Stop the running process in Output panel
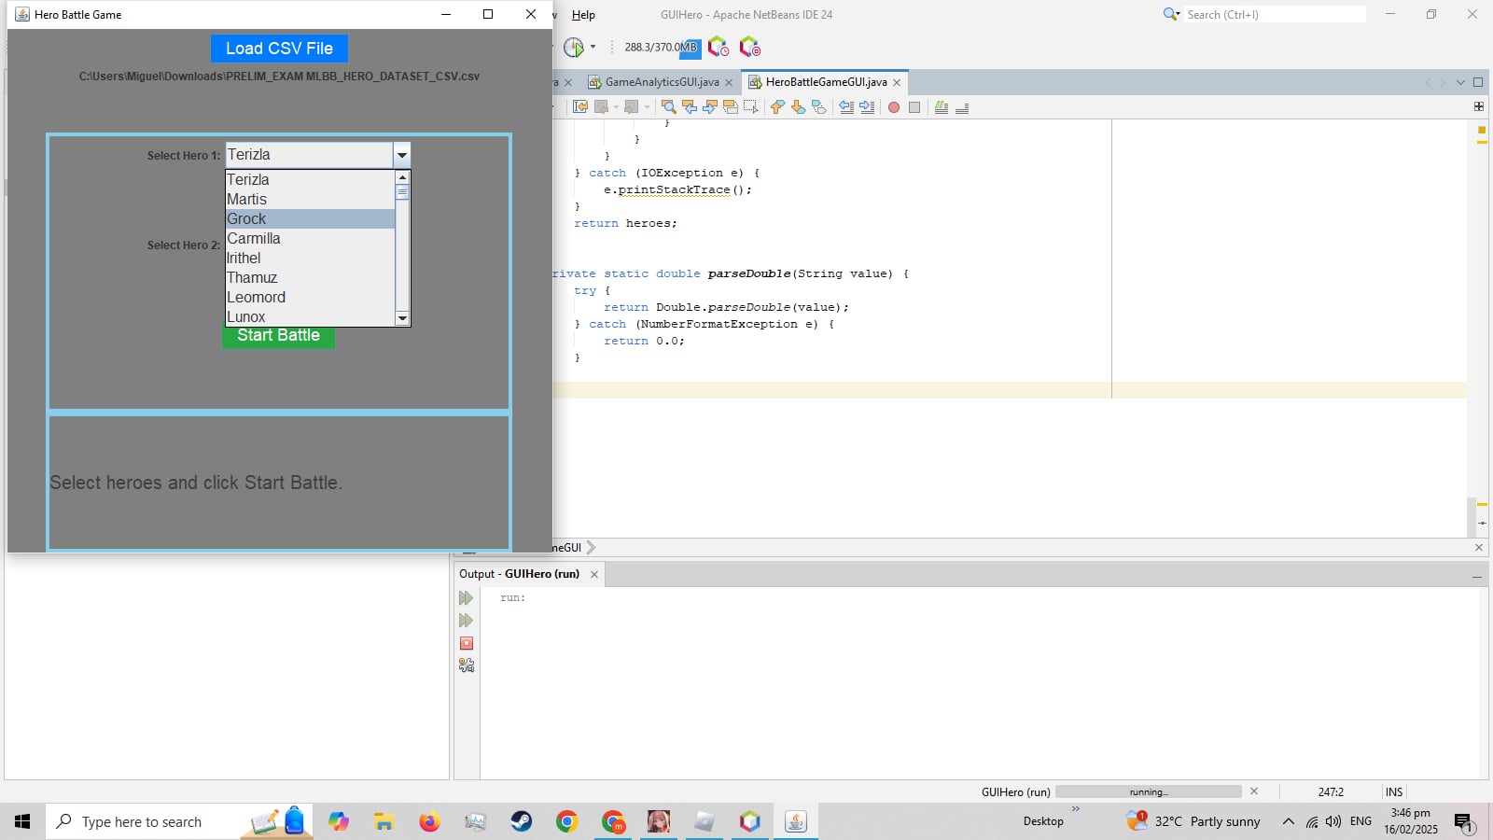This screenshot has height=840, width=1493. (x=467, y=643)
